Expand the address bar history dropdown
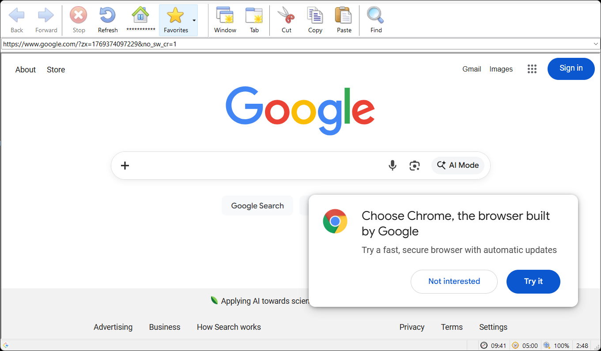Image resolution: width=601 pixels, height=351 pixels. pyautogui.click(x=596, y=44)
